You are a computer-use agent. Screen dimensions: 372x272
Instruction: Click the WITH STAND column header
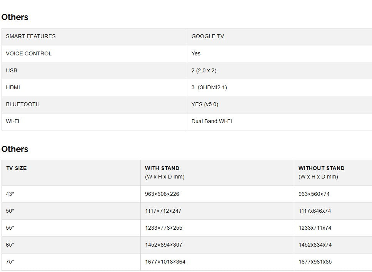coord(162,168)
